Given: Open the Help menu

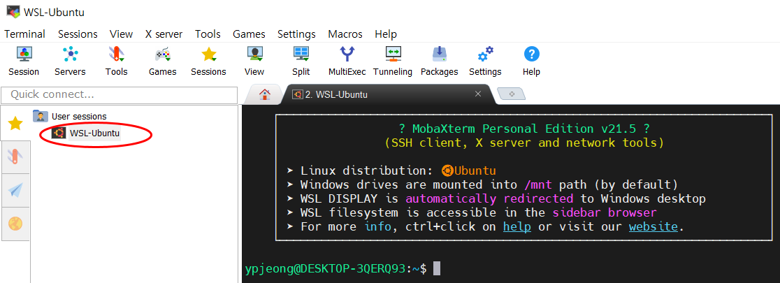Looking at the screenshot, I should (x=386, y=34).
